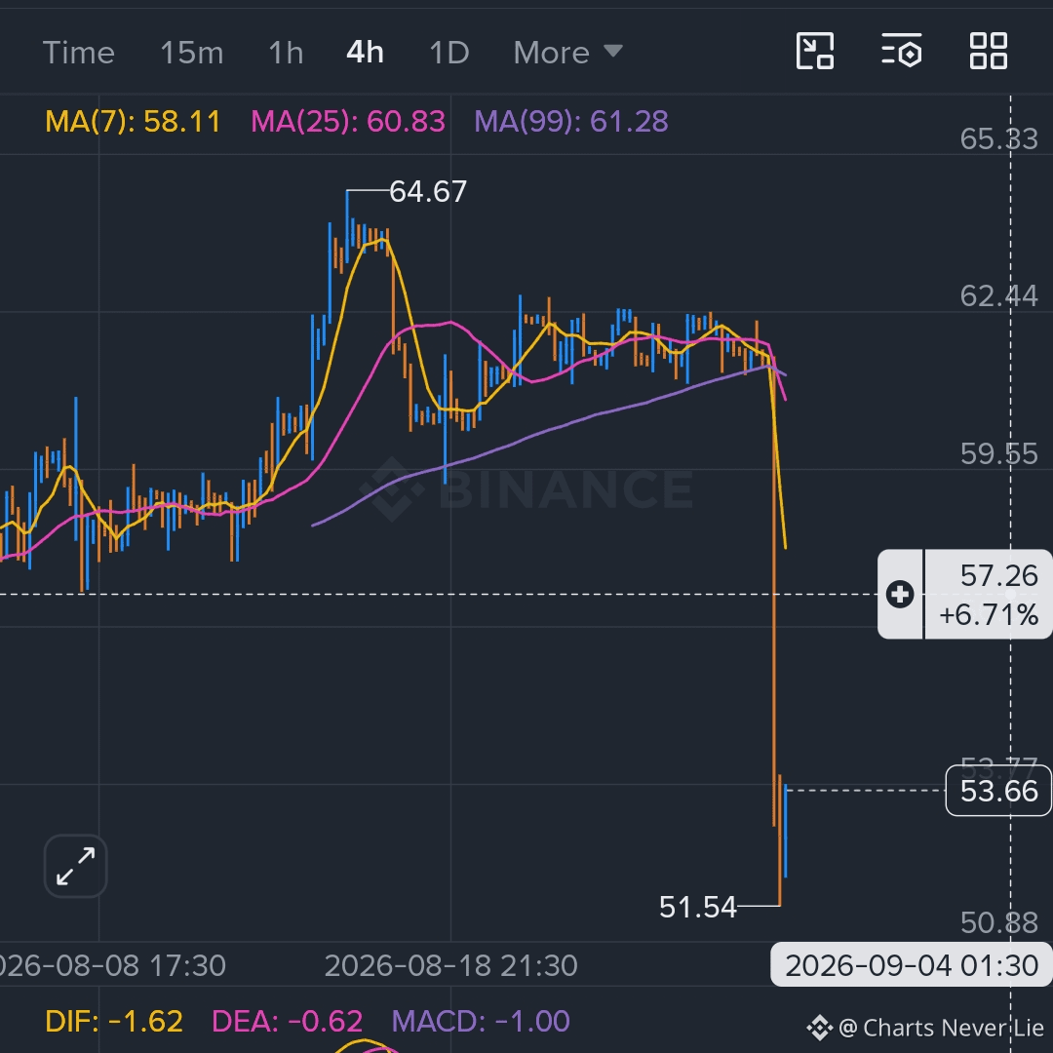Screen dimensions: 1053x1053
Task: Open the grid layout icon
Action: pyautogui.click(x=989, y=51)
